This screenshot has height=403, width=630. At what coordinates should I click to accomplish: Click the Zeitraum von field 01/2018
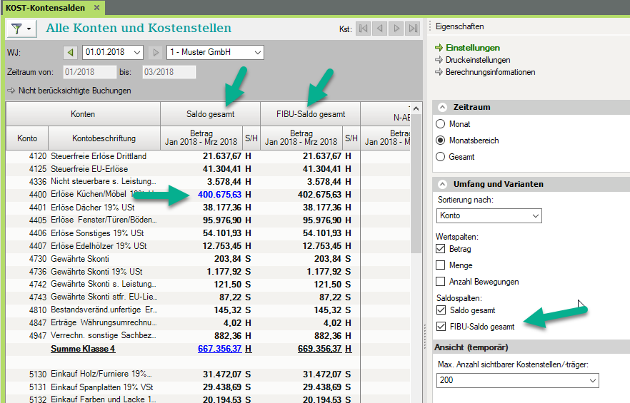click(x=89, y=72)
